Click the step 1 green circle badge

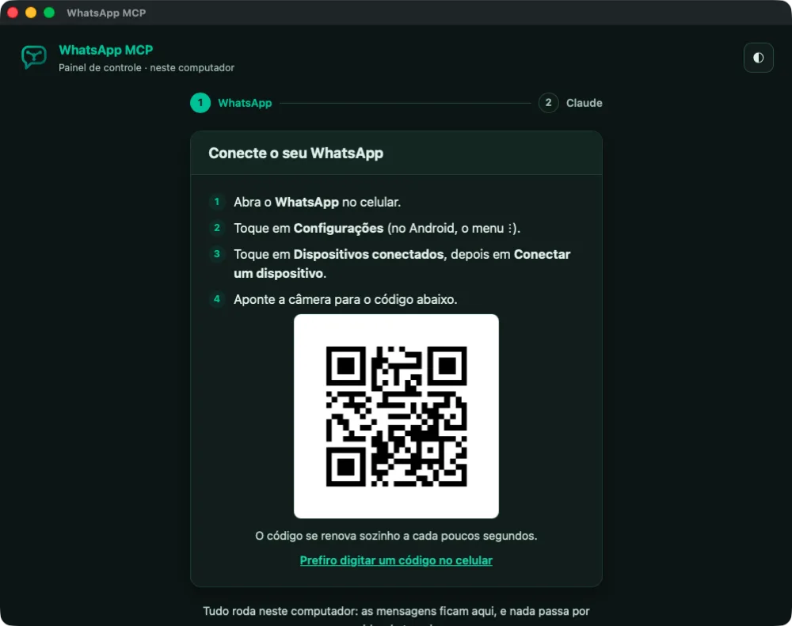tap(200, 103)
